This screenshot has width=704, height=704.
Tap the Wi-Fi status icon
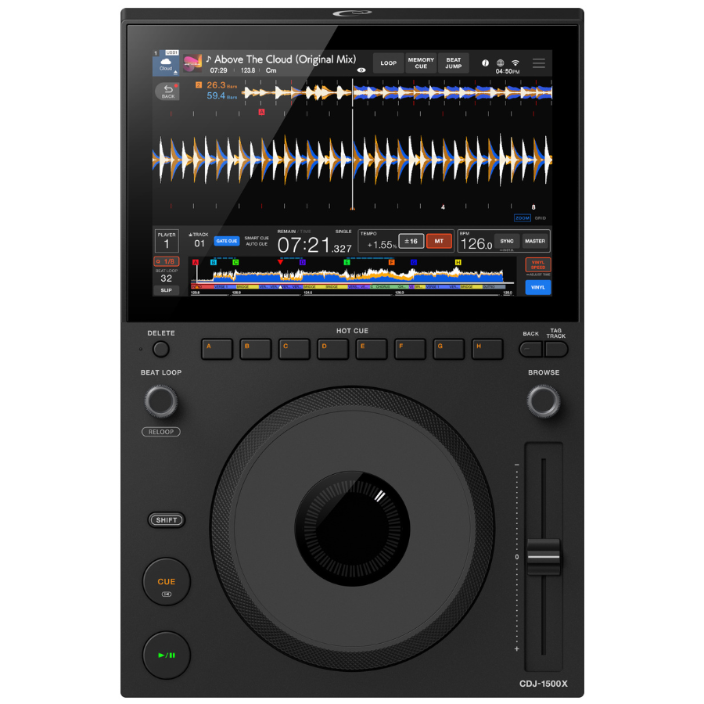(515, 63)
